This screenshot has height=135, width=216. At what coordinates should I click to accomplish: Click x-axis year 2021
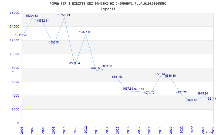[181, 130]
